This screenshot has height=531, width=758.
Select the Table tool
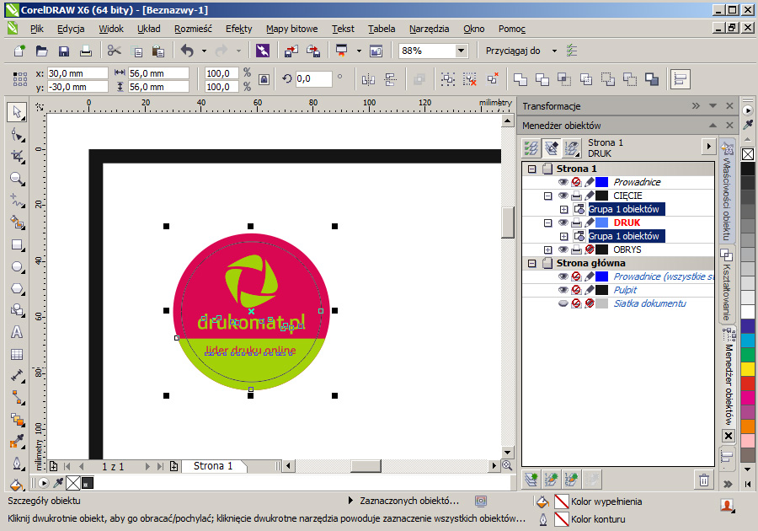coord(17,355)
